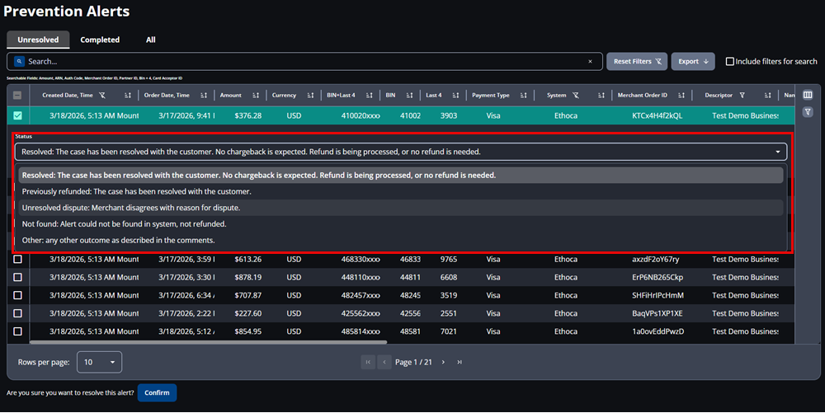Jump to the last page

[460, 362]
